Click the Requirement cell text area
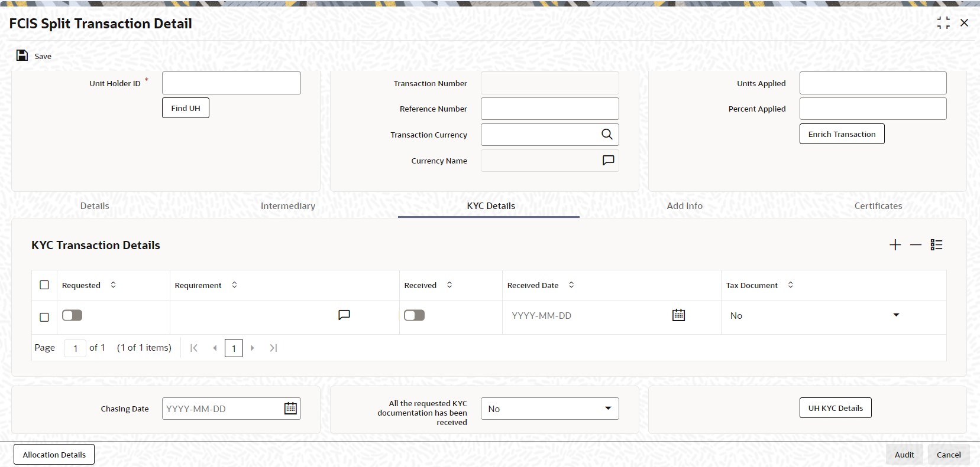The height and width of the screenshot is (467, 980). click(253, 315)
